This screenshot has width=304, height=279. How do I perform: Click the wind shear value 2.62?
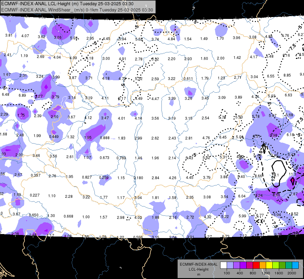pos(155,138)
